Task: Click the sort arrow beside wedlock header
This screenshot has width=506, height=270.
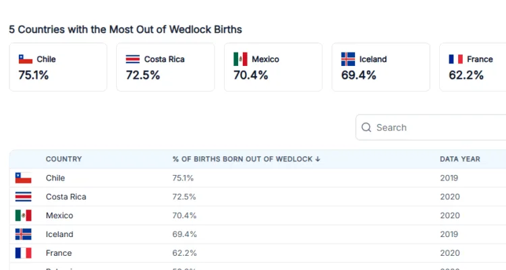Action: pyautogui.click(x=318, y=160)
